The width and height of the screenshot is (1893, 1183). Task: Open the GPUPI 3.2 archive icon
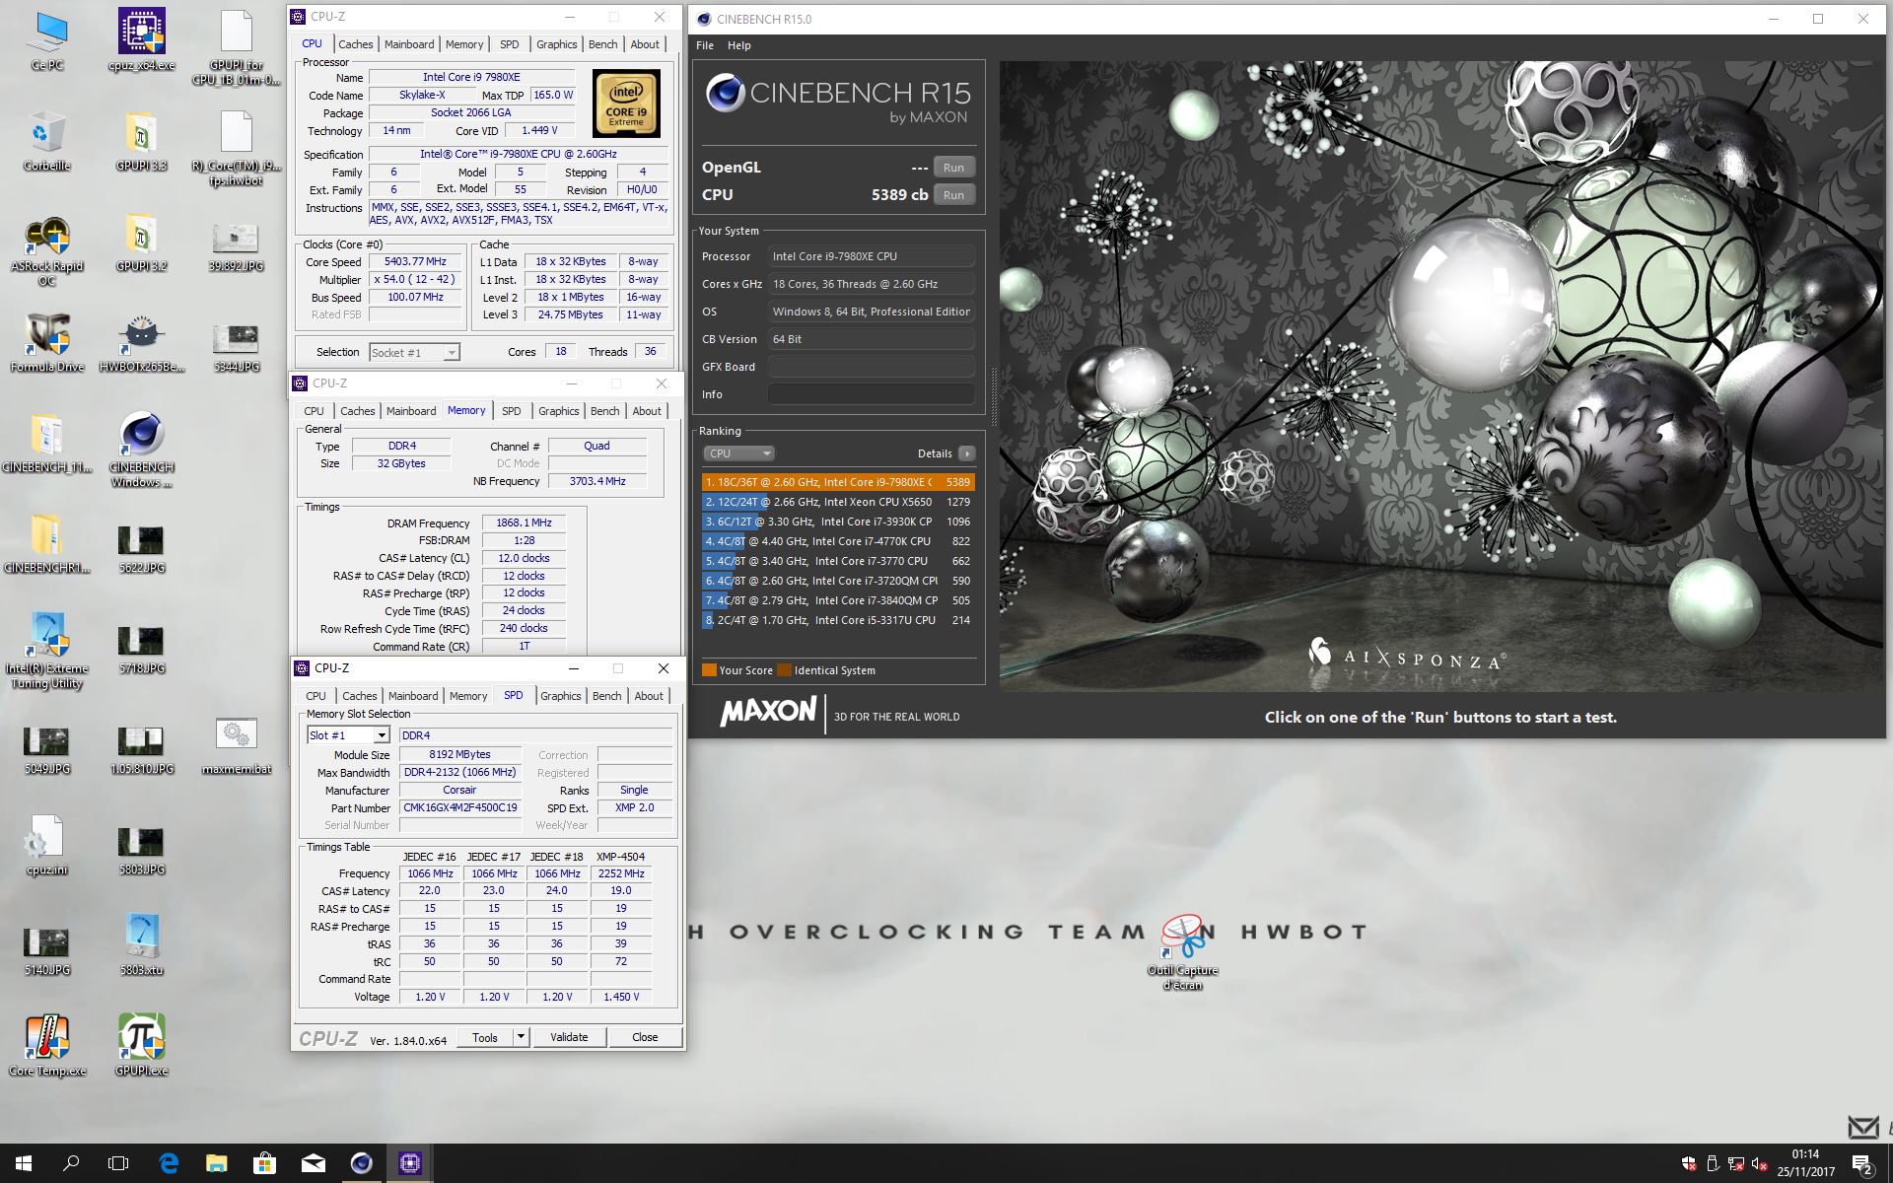[x=142, y=243]
